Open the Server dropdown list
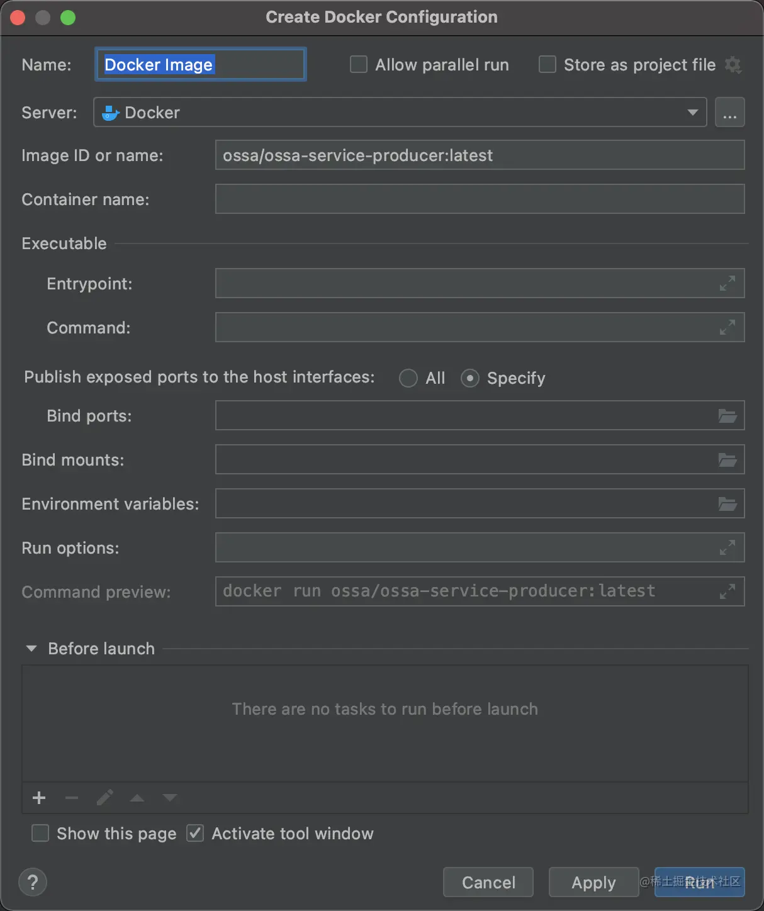The height and width of the screenshot is (911, 764). pyautogui.click(x=693, y=113)
